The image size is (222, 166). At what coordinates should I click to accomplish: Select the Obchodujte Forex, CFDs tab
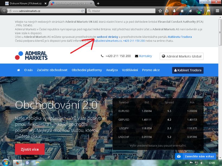[x=72, y=4]
